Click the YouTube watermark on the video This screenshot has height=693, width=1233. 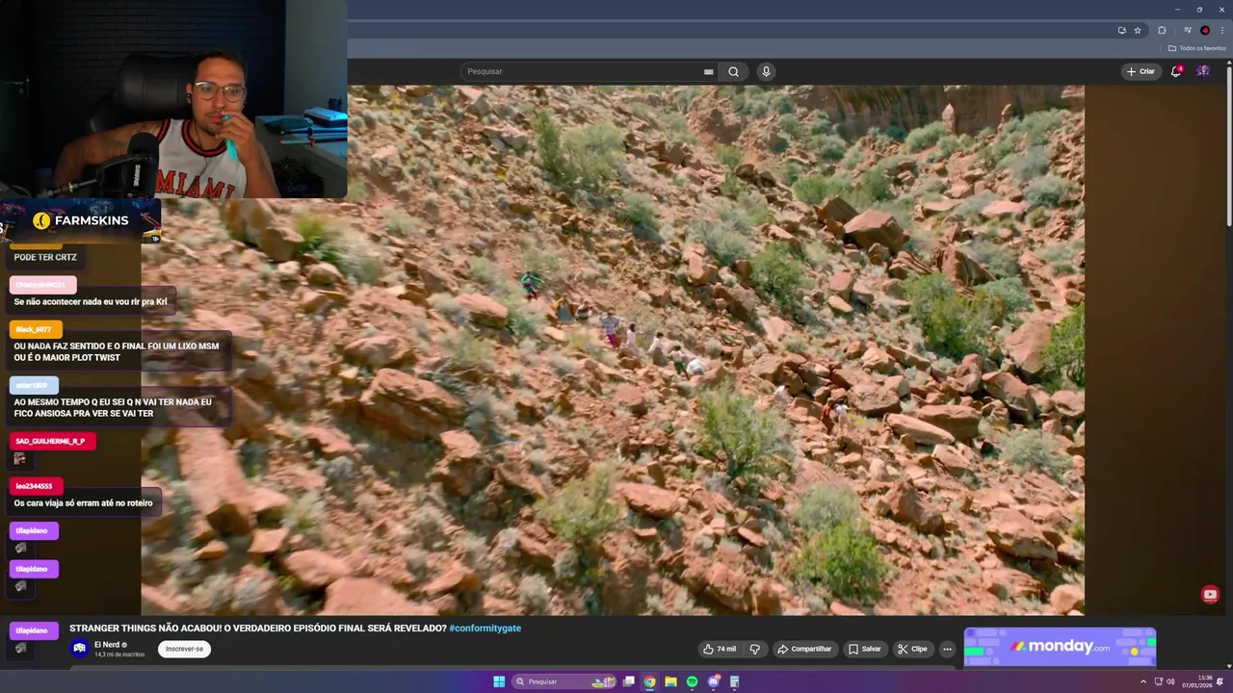pos(1210,595)
